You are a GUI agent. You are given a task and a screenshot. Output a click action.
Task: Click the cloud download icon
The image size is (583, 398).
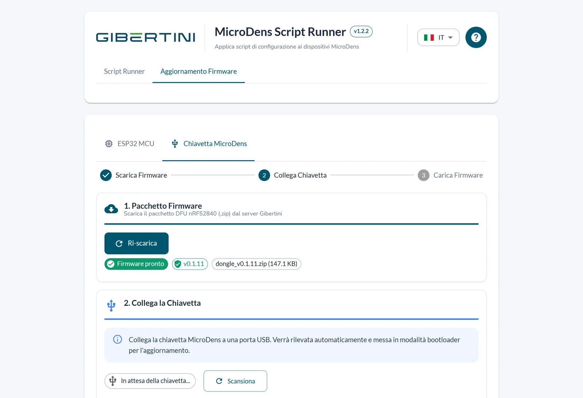111,209
